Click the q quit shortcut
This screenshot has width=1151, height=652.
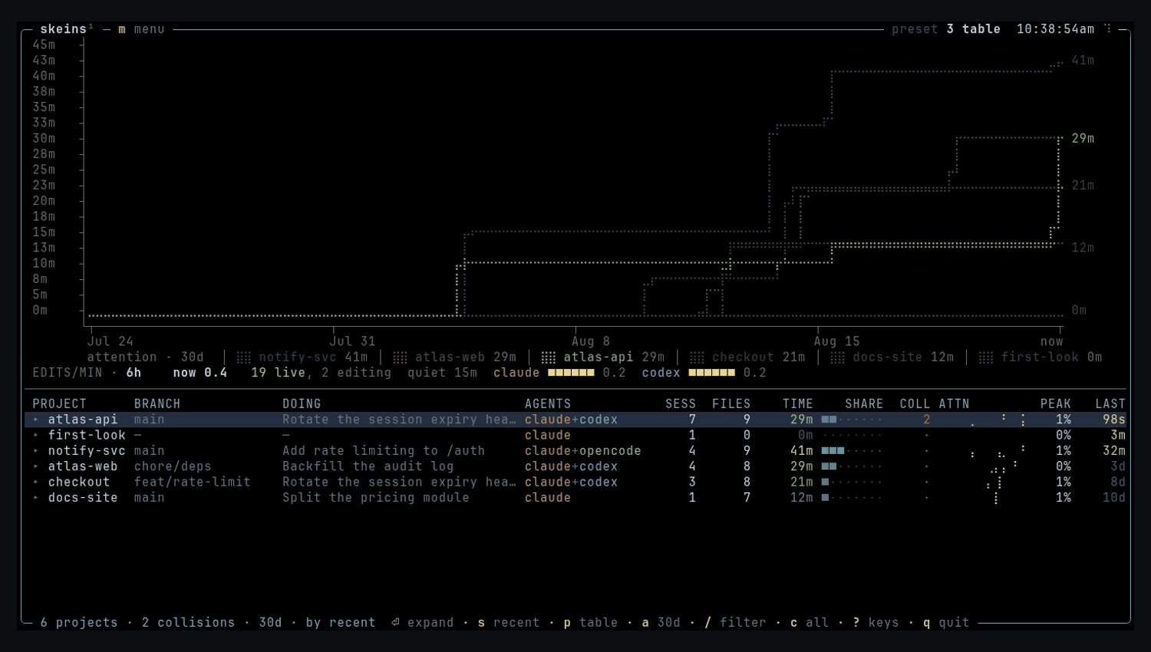[x=946, y=623]
